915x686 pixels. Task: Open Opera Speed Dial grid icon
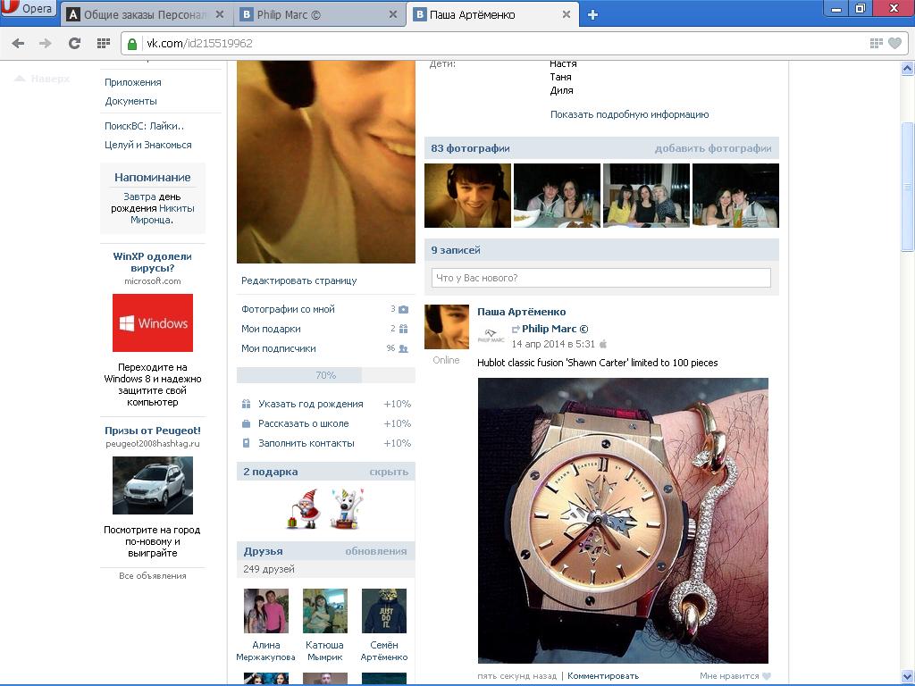(x=104, y=43)
